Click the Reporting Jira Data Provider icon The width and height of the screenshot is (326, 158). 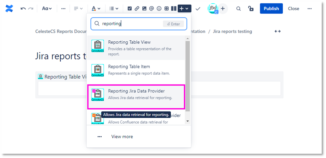(x=97, y=95)
